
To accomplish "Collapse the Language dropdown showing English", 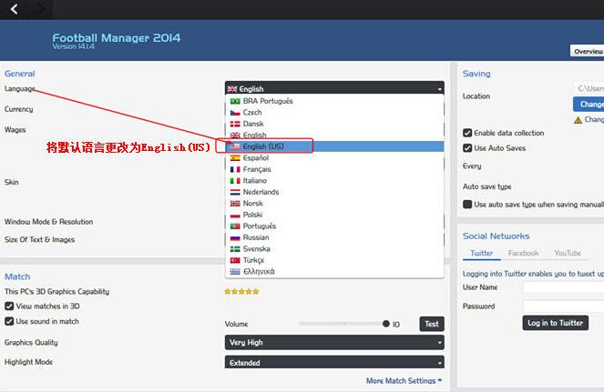I will tap(334, 88).
